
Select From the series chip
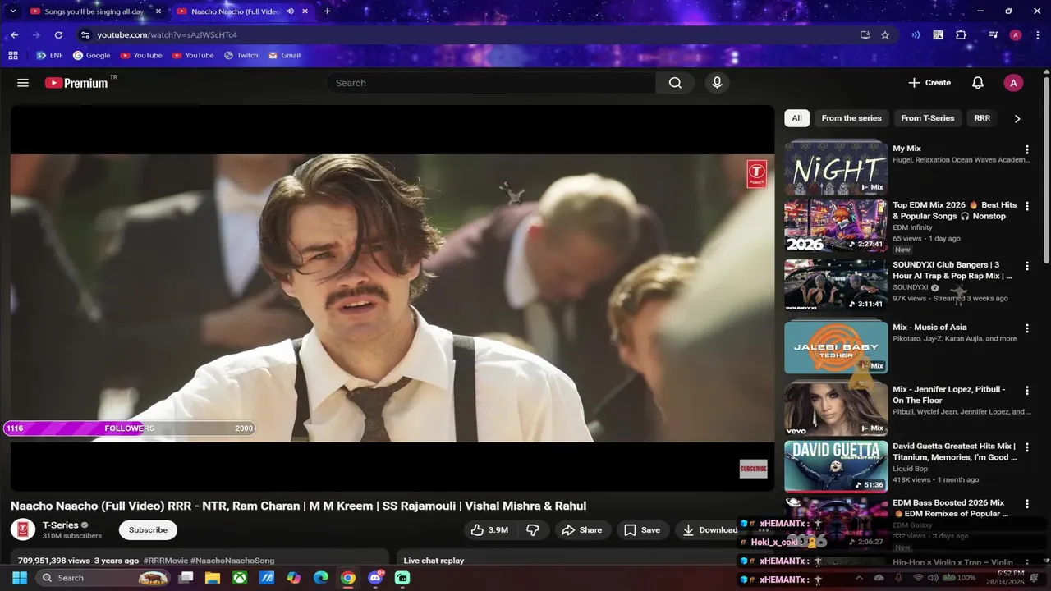point(851,118)
